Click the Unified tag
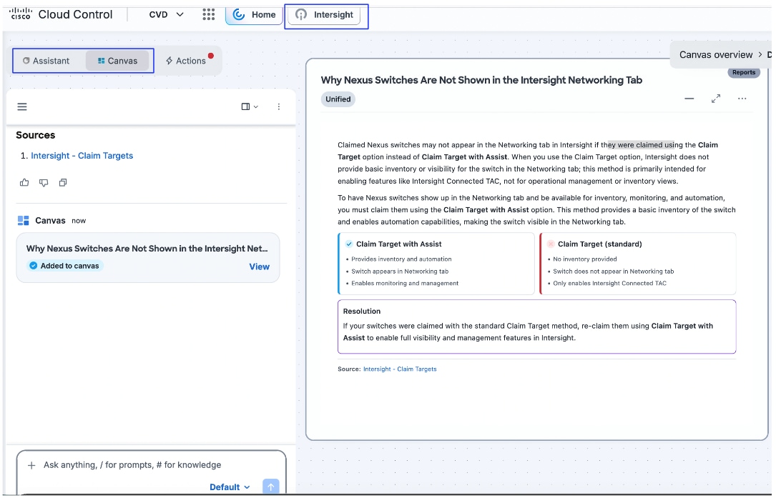This screenshot has width=776, height=498. coord(338,99)
